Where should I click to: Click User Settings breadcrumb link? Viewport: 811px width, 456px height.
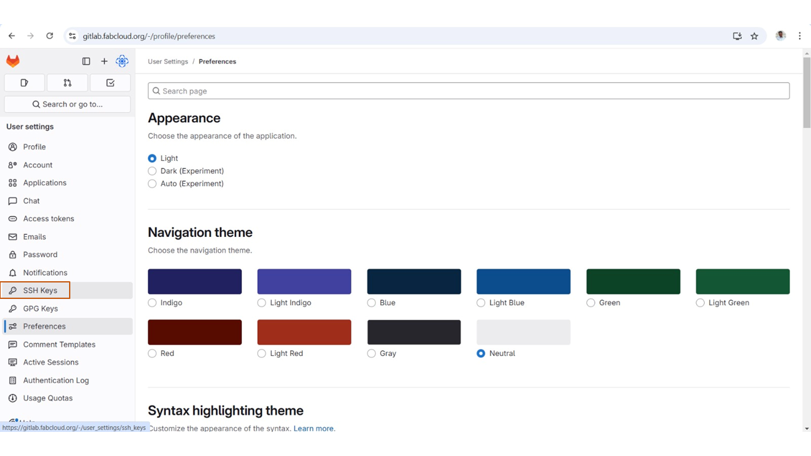click(168, 61)
